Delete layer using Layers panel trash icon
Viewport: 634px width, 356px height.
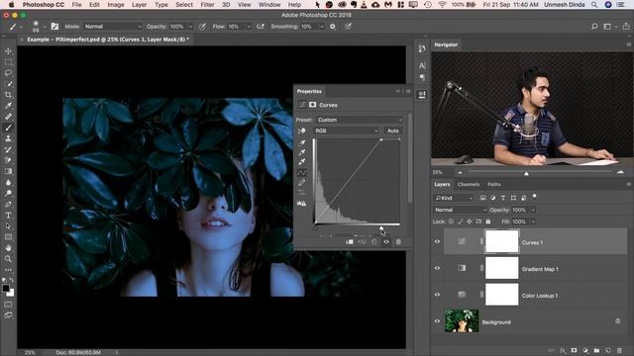tap(619, 350)
